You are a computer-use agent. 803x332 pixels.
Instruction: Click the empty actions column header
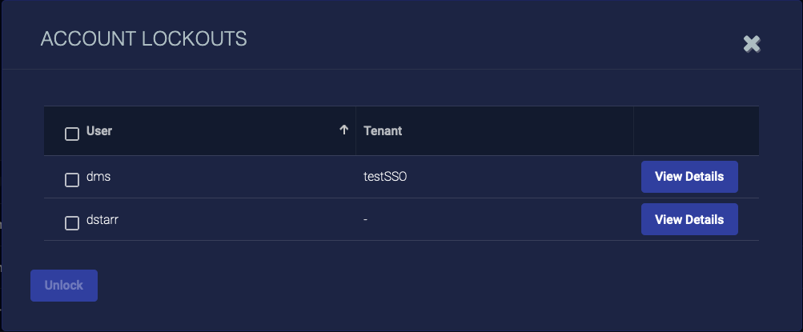coord(696,130)
